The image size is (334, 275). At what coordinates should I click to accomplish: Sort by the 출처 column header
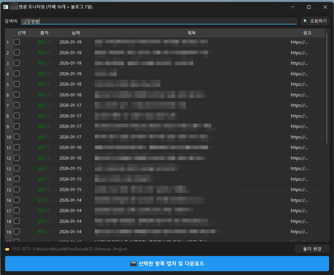click(x=44, y=33)
